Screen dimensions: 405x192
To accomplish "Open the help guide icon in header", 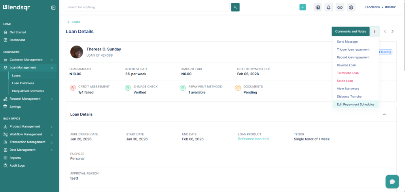I will tap(317, 7).
